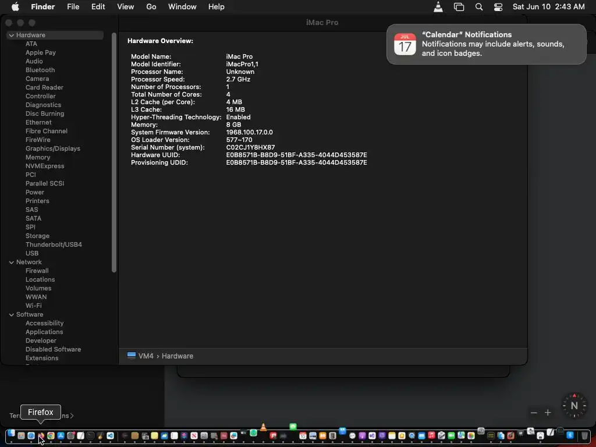Open the App Store Dock icon
The image size is (596, 447).
click(x=61, y=435)
